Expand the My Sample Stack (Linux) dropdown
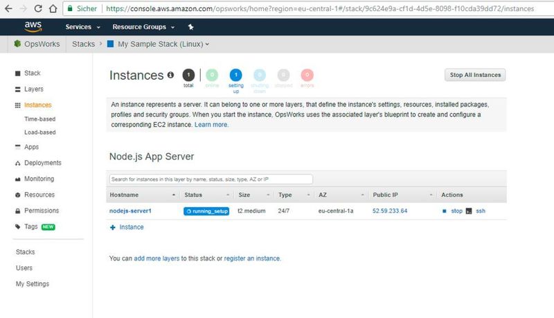 click(163, 44)
